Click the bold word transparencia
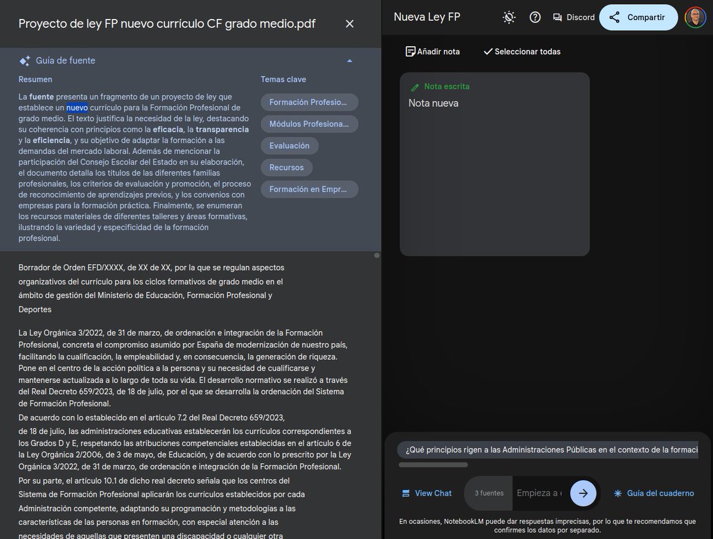Screen dimensions: 713x539 (x=222, y=129)
